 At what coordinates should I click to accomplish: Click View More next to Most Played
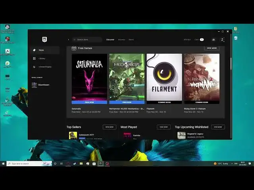click(164, 127)
